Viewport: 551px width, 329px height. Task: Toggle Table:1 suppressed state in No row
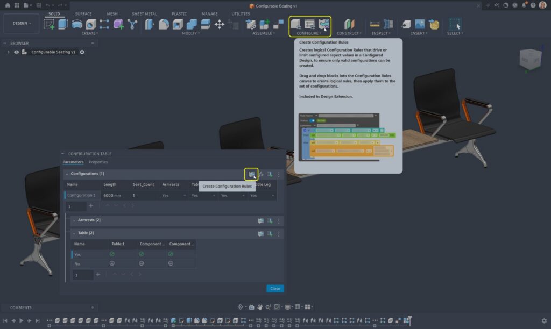(112, 263)
